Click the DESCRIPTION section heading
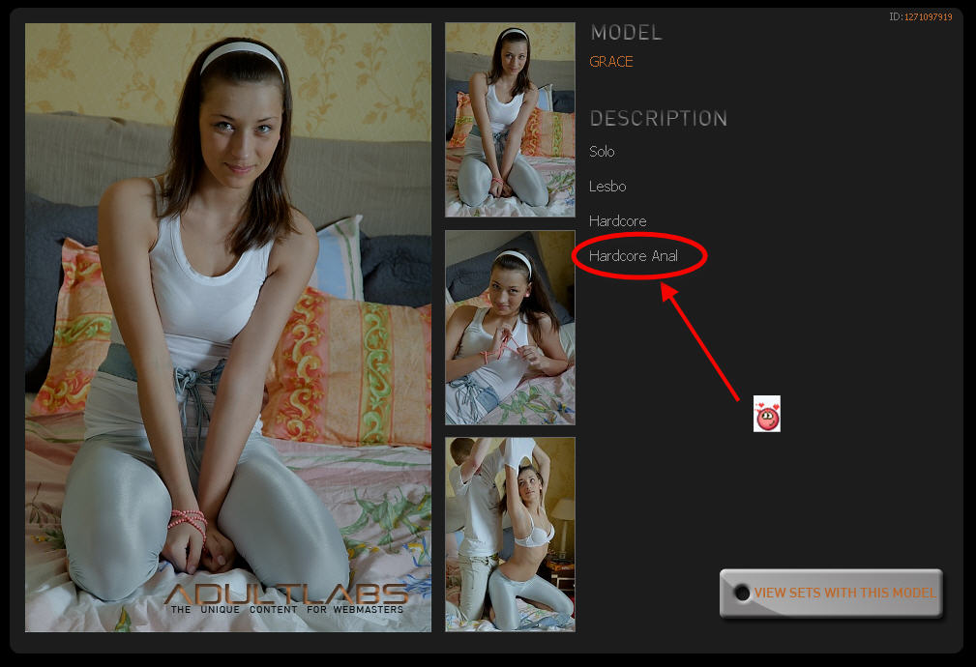 click(658, 119)
